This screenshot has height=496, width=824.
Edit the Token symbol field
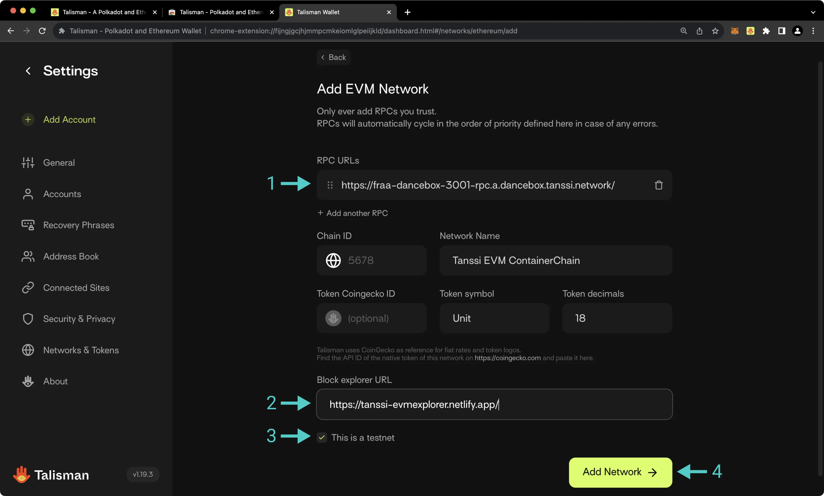coord(494,318)
